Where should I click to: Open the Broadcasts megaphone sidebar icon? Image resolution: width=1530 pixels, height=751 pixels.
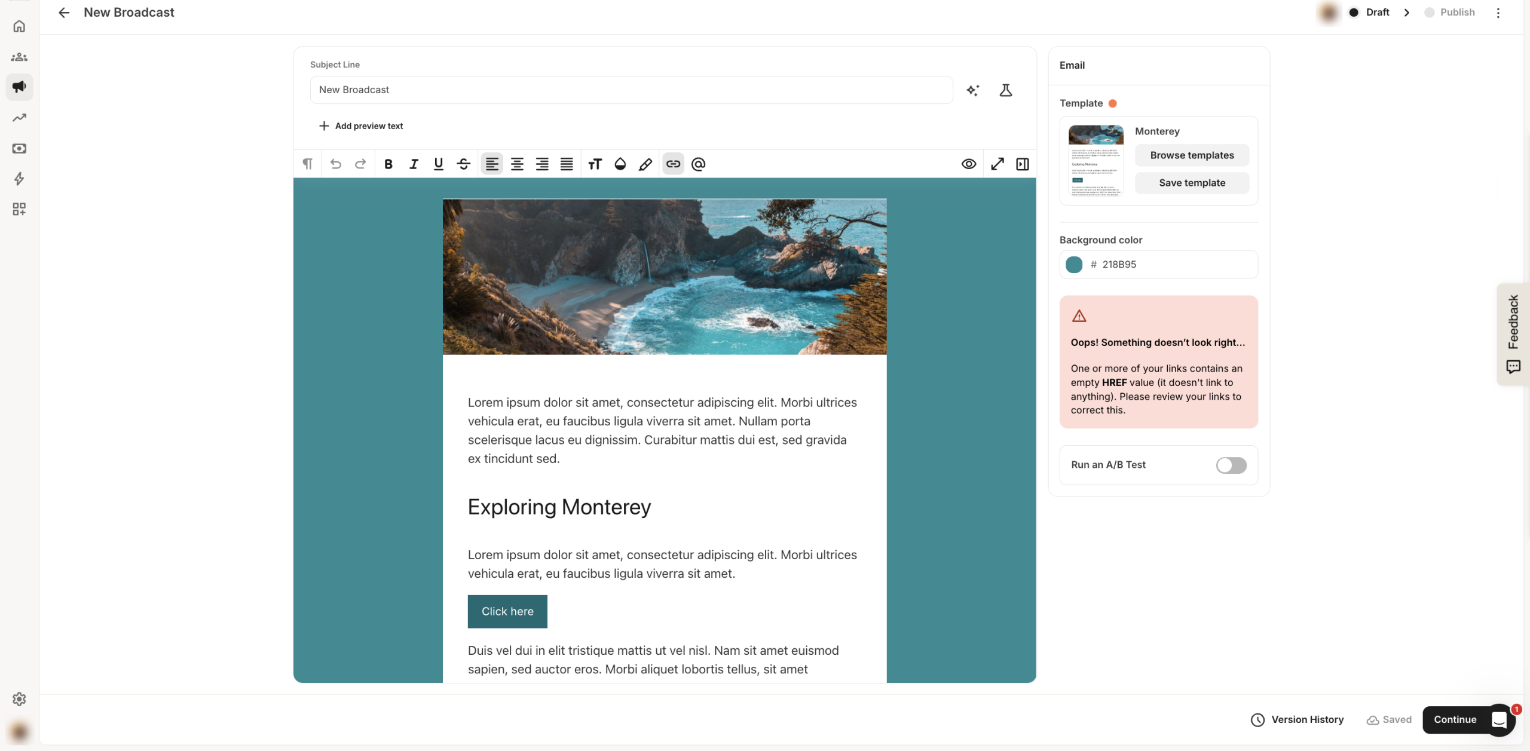19,87
